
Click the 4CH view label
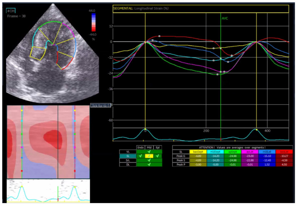tap(11, 11)
